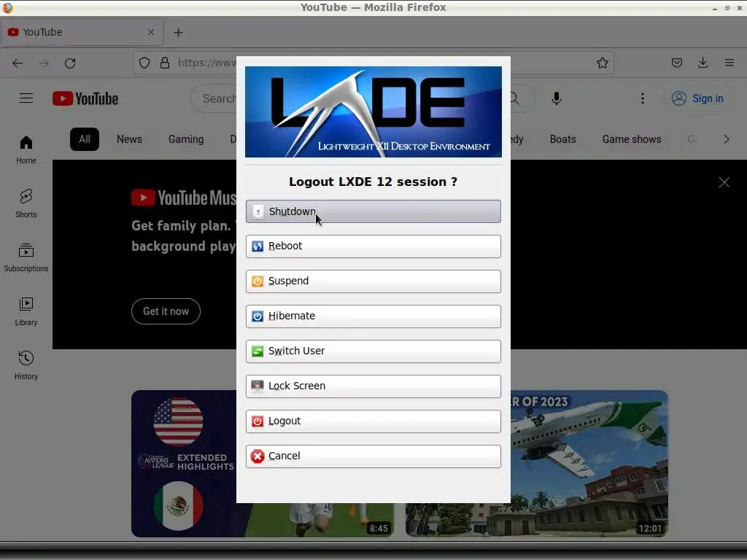Select the Boats filter chip

tap(562, 139)
